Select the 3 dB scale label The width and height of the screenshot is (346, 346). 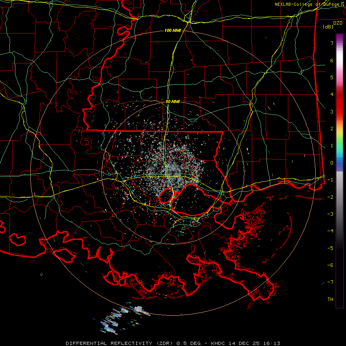332,111
